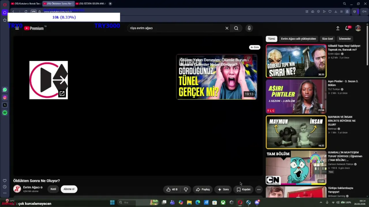Screen dimensions: 369x207
Task: Open Opera sidebar history clock
Action: [5, 187]
